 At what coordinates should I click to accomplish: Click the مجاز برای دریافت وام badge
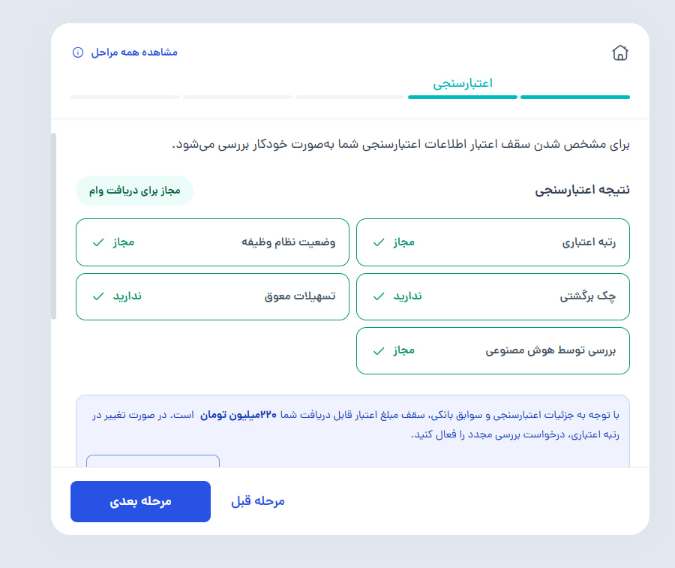134,191
